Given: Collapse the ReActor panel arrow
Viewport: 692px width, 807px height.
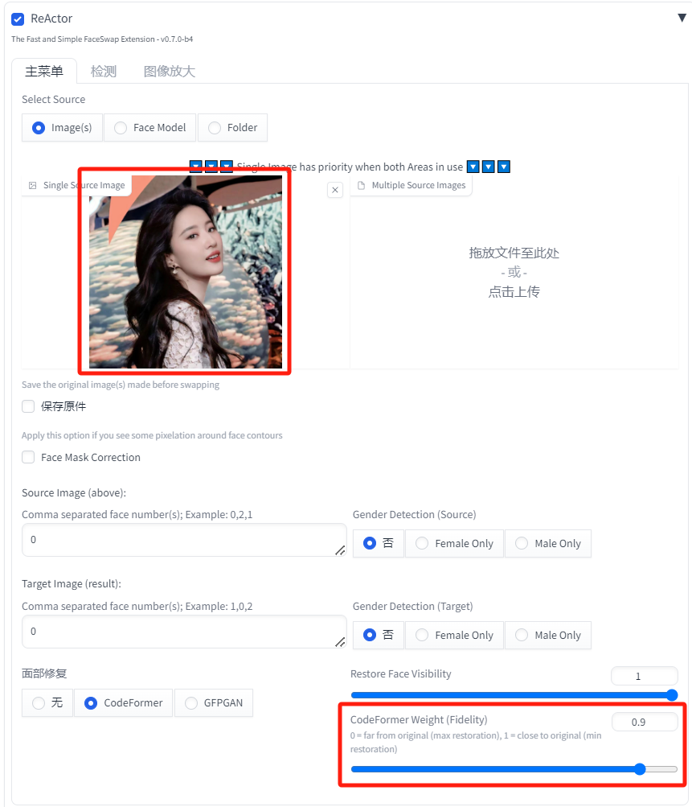Looking at the screenshot, I should tap(682, 18).
